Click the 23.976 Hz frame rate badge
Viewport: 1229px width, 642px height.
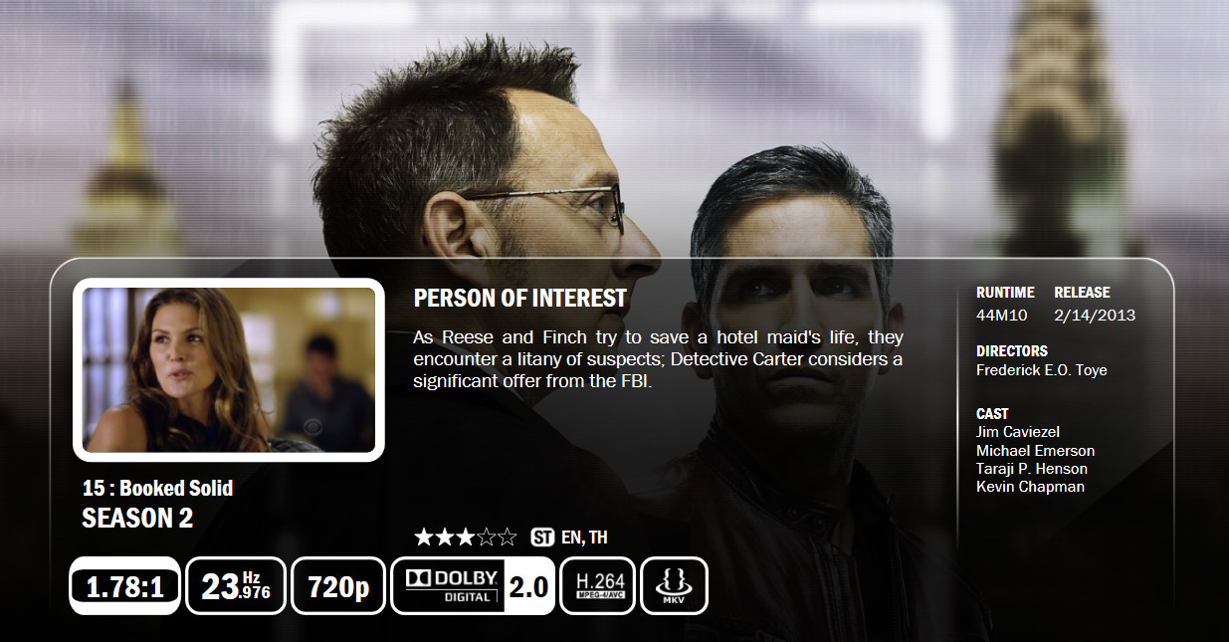[x=236, y=586]
